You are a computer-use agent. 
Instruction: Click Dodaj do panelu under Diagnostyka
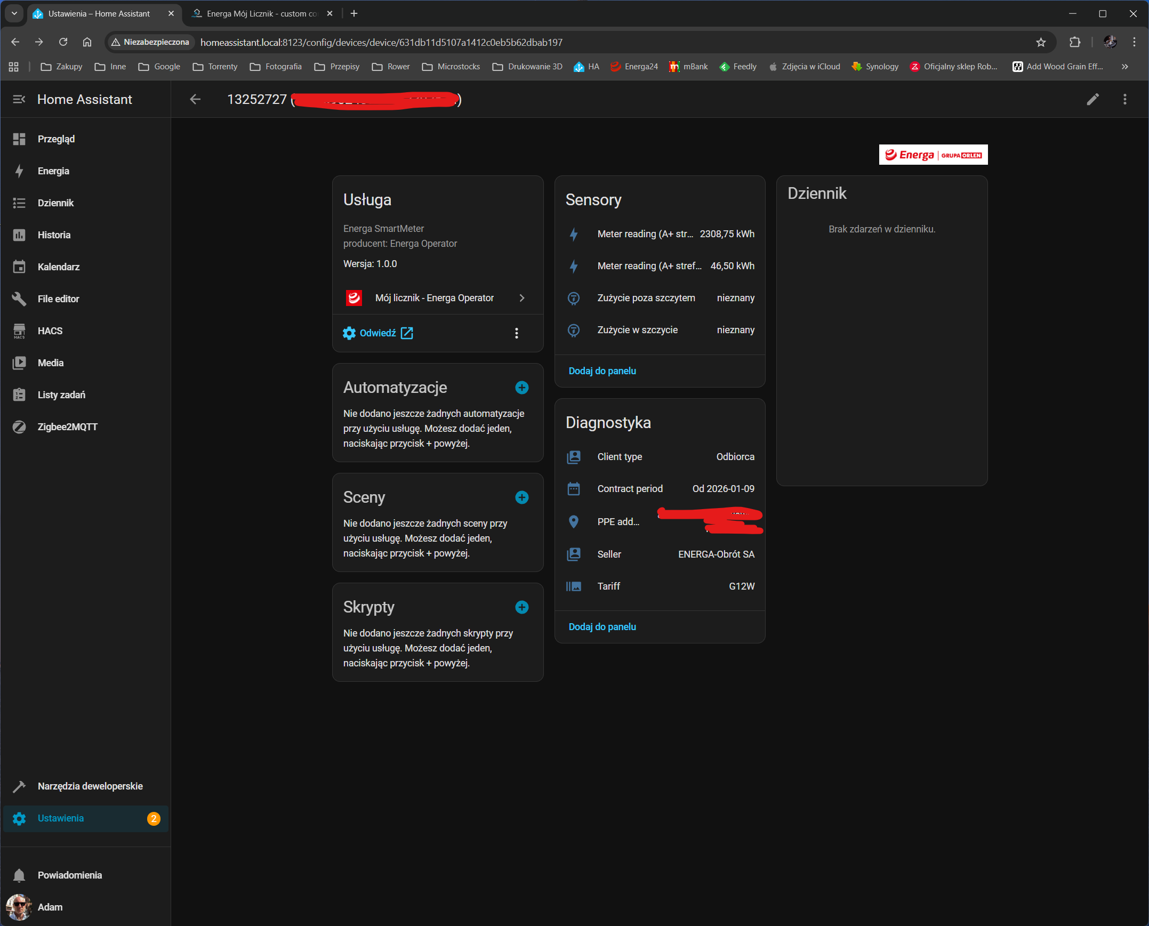pos(602,627)
